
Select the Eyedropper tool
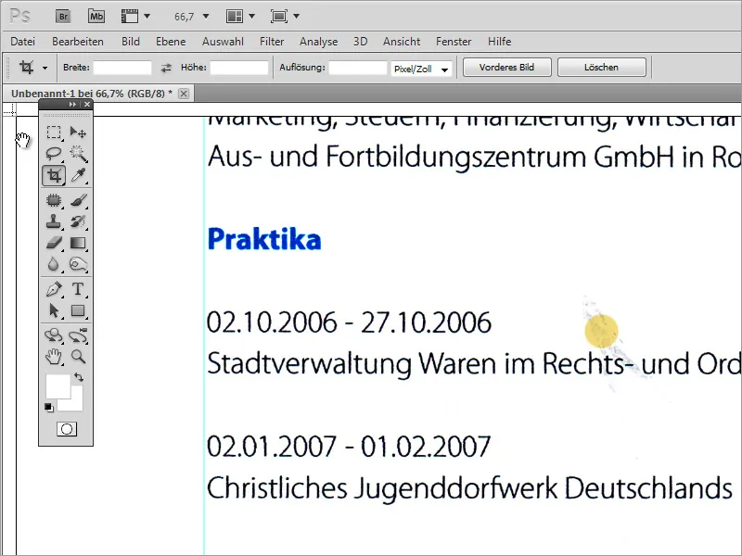78,175
